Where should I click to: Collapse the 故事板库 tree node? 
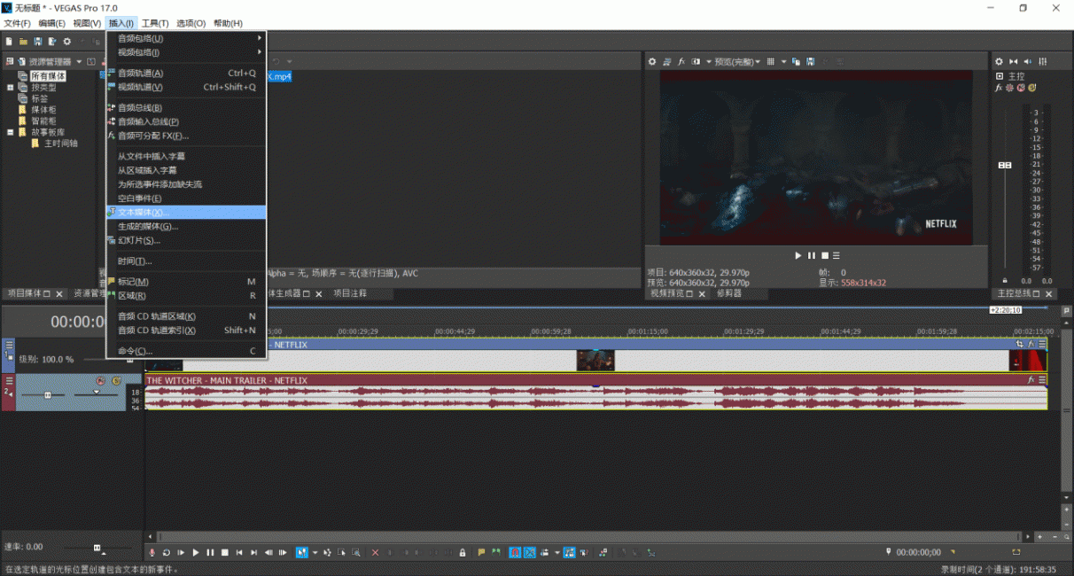(11, 132)
